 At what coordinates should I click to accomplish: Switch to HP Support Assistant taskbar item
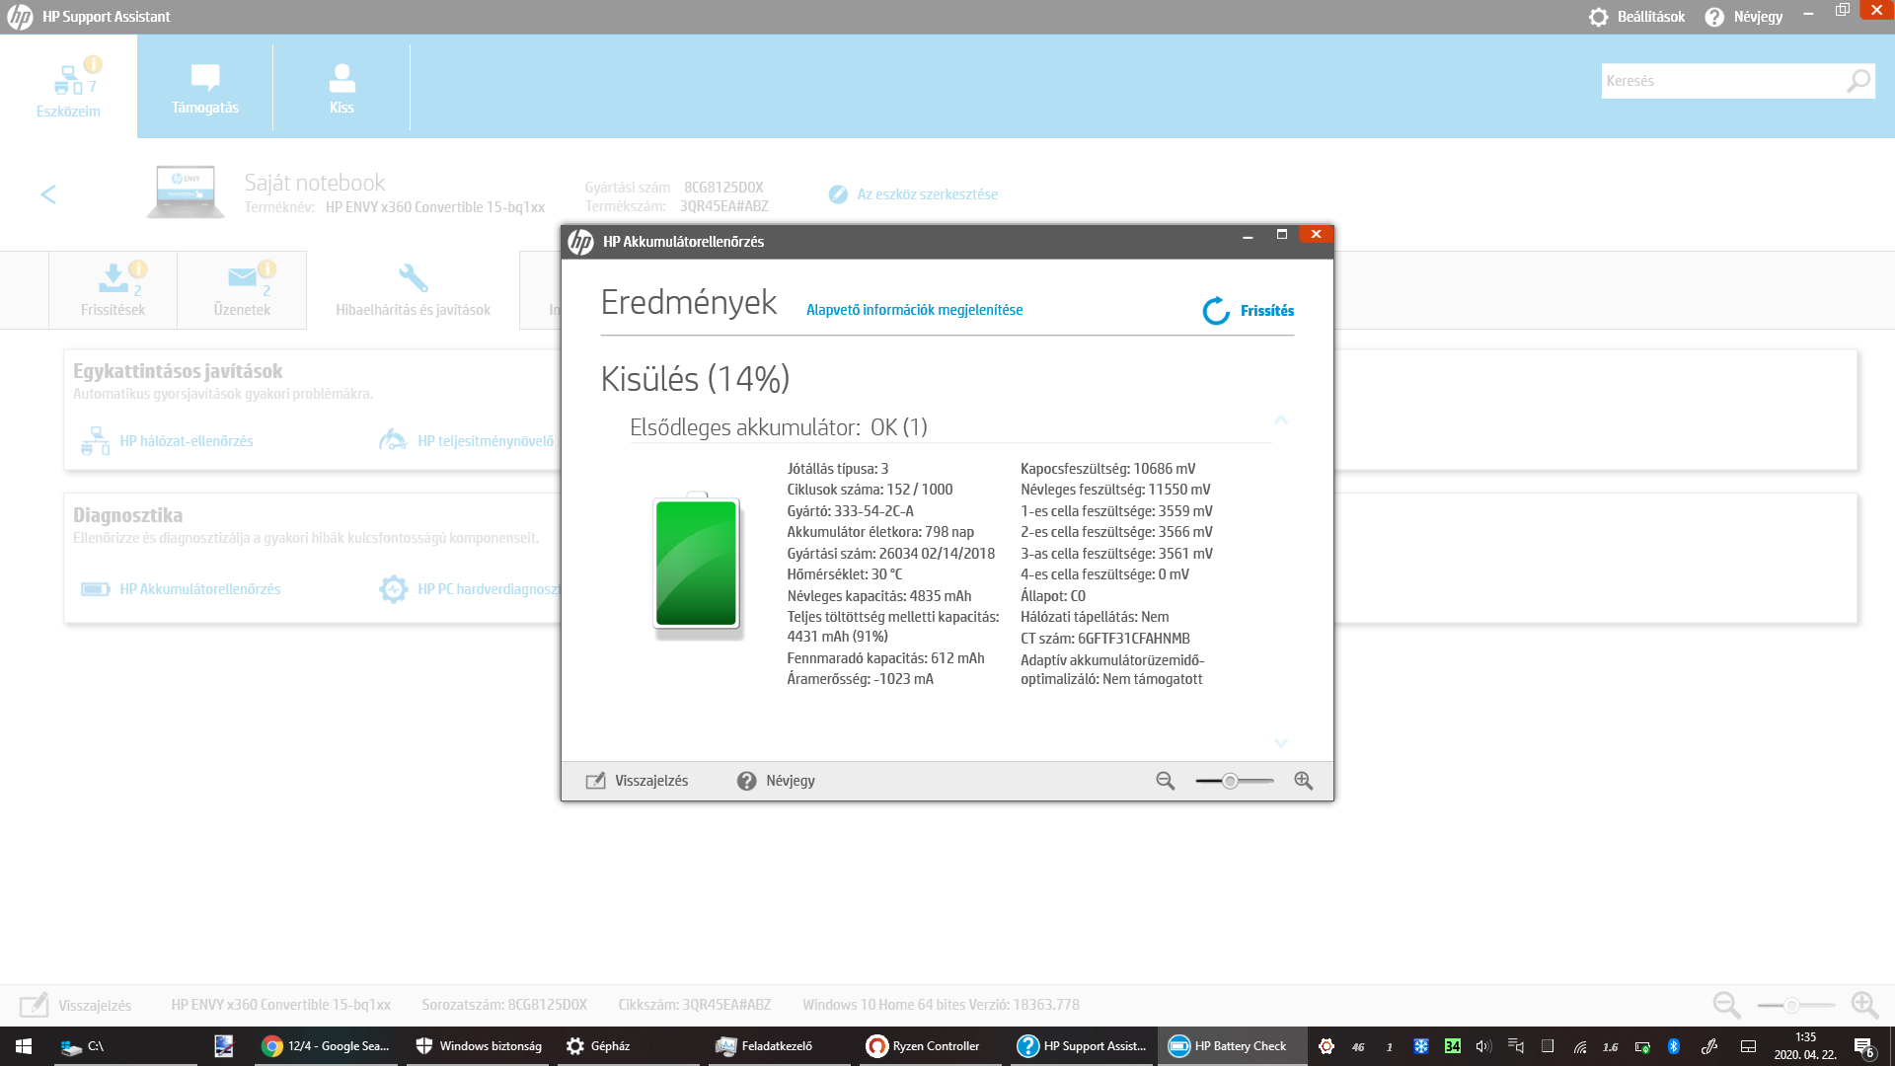pos(1084,1046)
